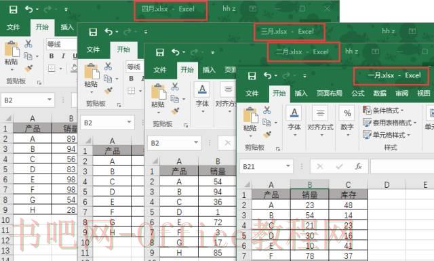Switch to 数据 tab in 一月.xlsx
Screen dimensions: 434x261
click(x=380, y=94)
